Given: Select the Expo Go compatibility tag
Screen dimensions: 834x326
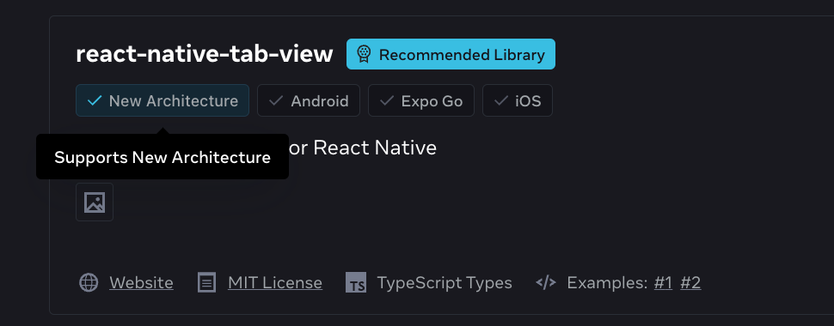Looking at the screenshot, I should [420, 100].
